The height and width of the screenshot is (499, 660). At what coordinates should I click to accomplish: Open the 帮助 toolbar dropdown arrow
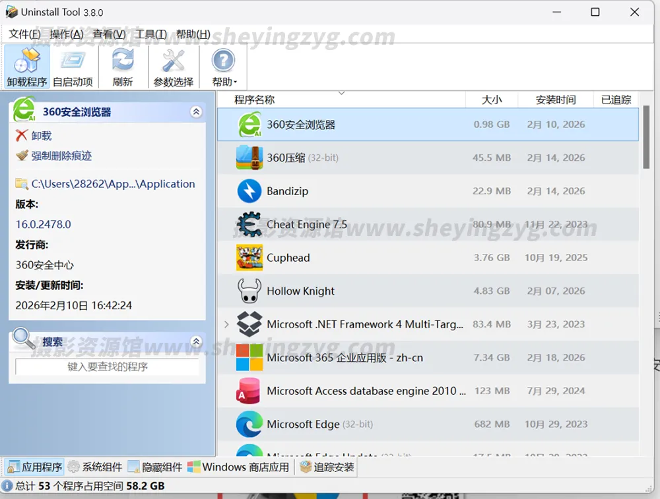point(236,82)
